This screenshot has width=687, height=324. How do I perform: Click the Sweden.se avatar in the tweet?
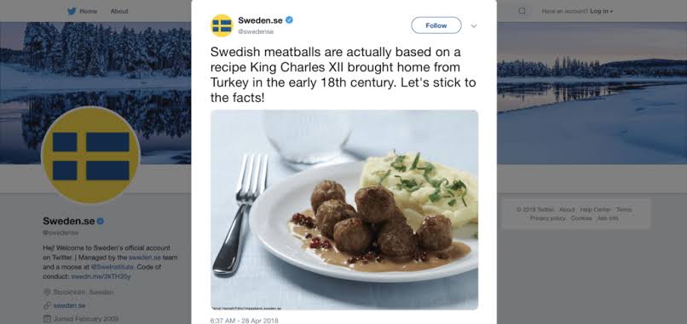(x=222, y=26)
